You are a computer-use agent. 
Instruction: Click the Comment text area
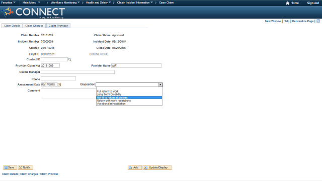[68, 94]
